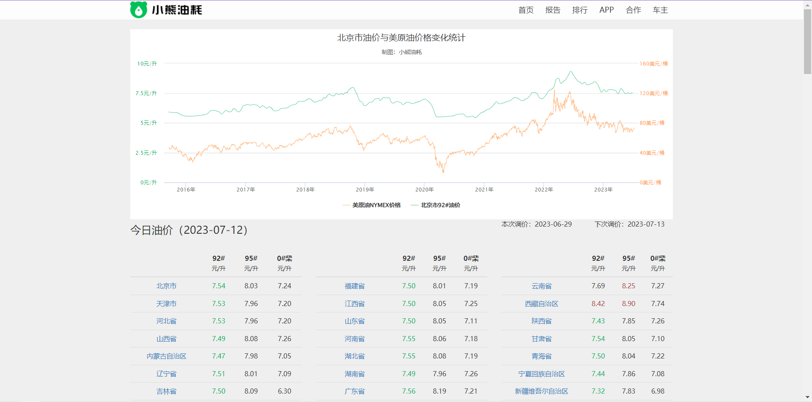Open the 吉林省 link

[166, 391]
